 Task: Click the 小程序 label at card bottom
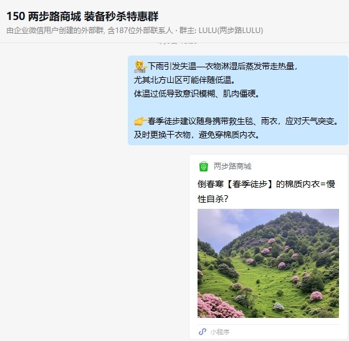tap(220, 332)
